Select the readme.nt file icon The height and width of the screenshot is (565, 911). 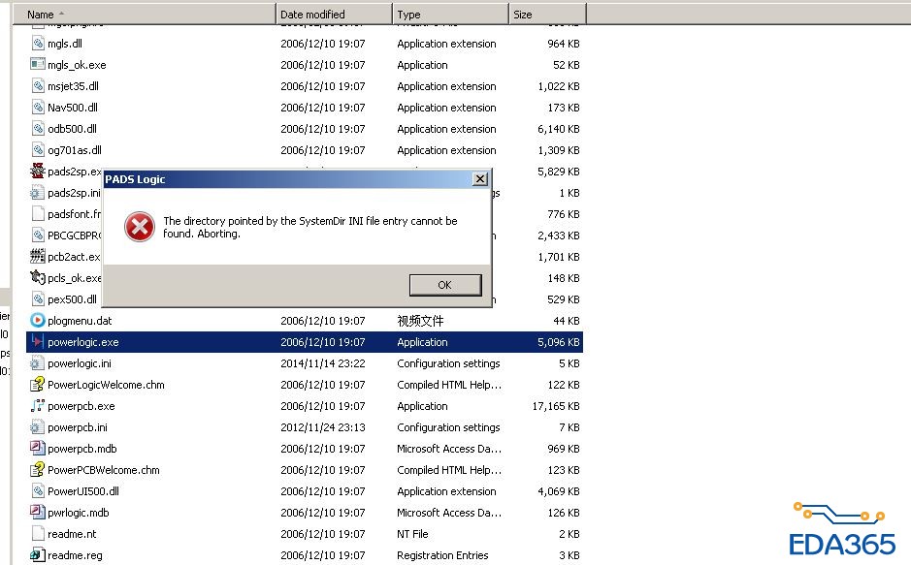coord(38,534)
